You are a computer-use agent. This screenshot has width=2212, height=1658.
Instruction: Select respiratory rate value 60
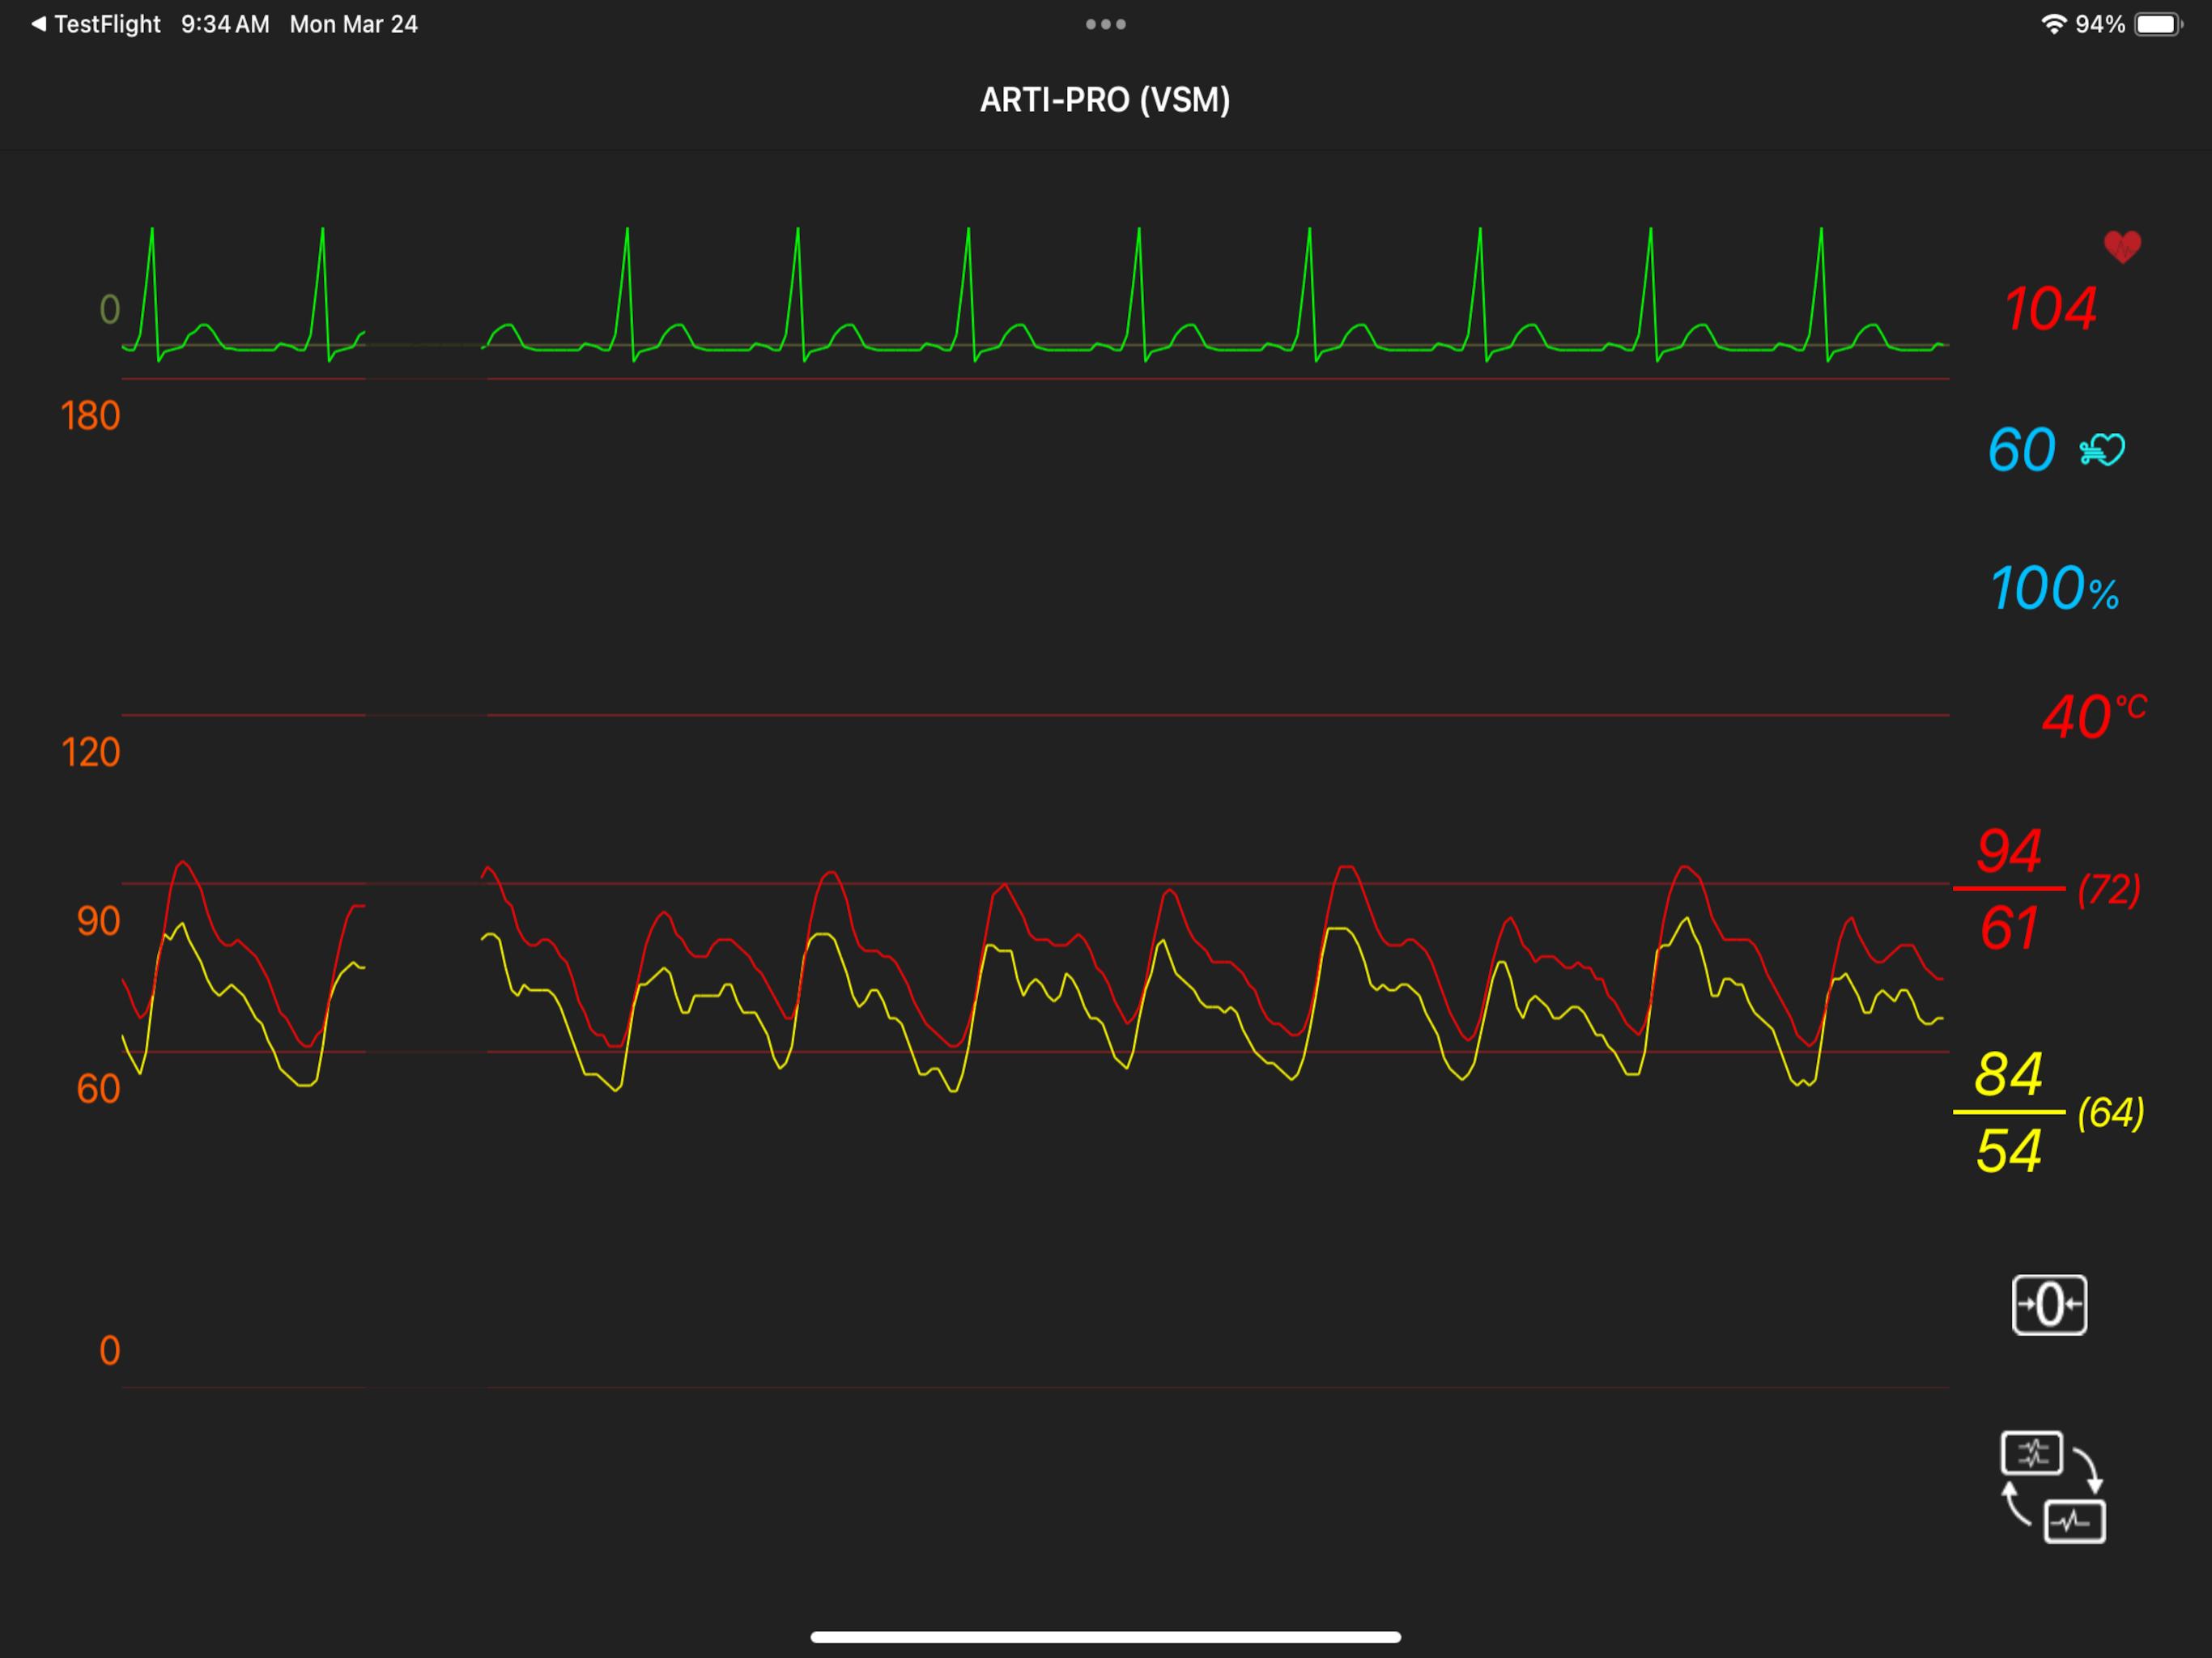click(x=2021, y=450)
